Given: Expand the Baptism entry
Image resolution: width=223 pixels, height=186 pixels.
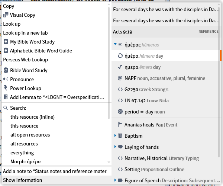Looking at the screenshot, I should [x=115, y=136].
